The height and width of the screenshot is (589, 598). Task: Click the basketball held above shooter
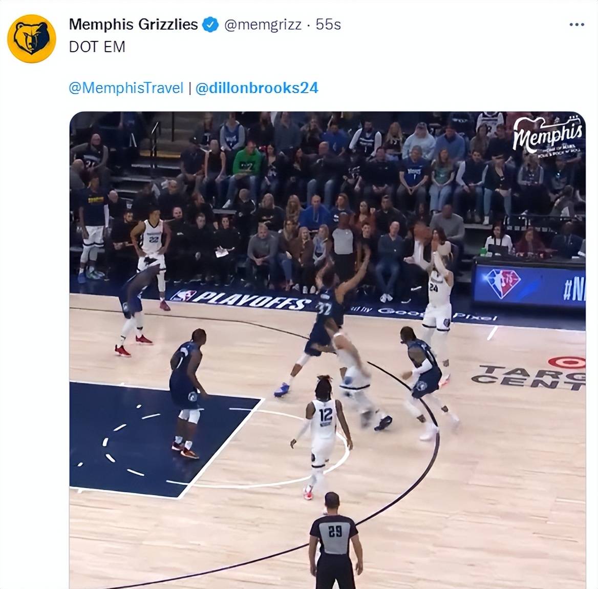(x=421, y=232)
